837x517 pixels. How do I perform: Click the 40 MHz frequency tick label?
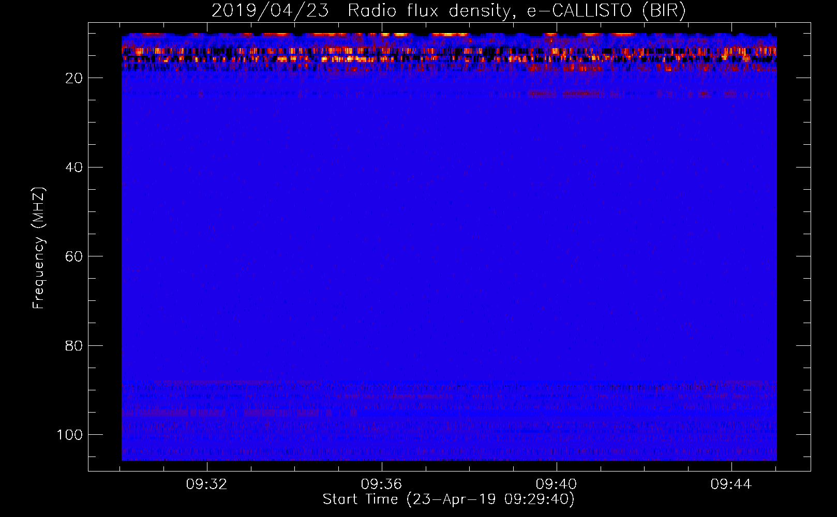pyautogui.click(x=74, y=167)
